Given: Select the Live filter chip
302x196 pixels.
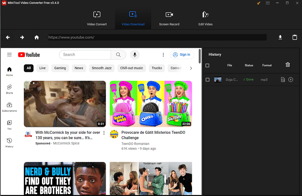Looking at the screenshot, I should point(42,68).
